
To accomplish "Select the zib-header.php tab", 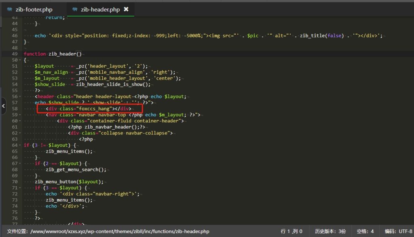I will tap(101, 9).
